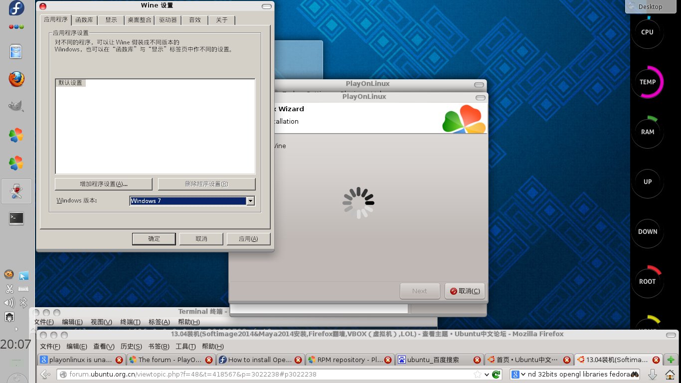
Task: Click the orange input method tray icon
Action: pyautogui.click(x=9, y=274)
